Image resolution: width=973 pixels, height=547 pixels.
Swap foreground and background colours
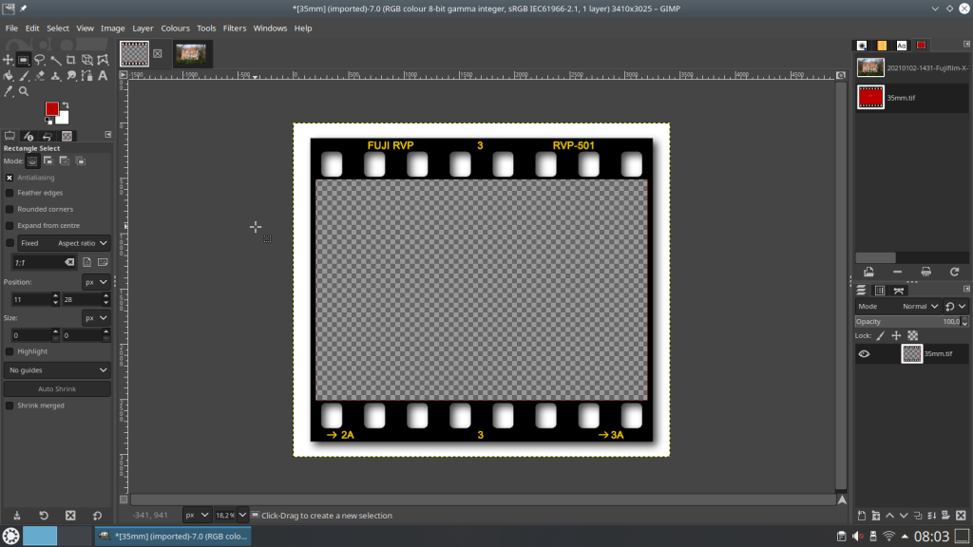click(66, 104)
